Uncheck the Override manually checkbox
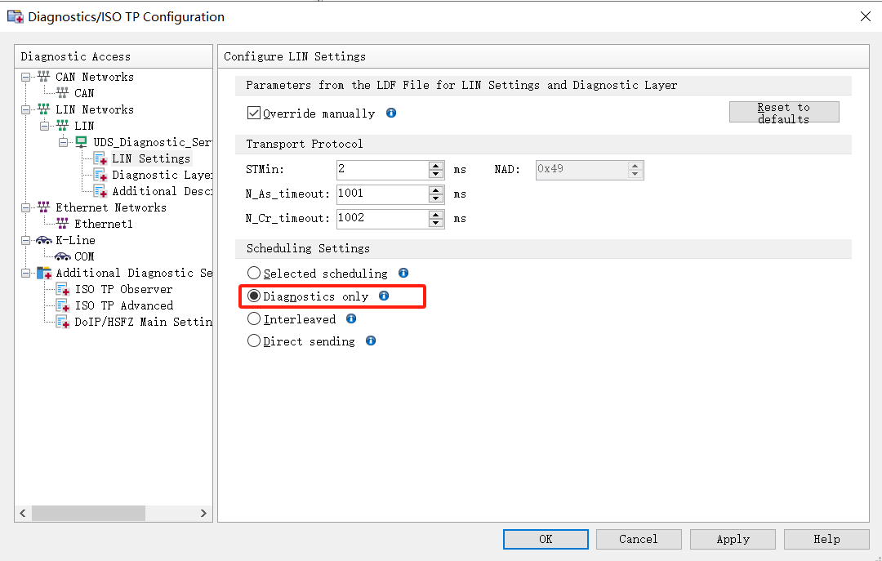The image size is (882, 561). tap(254, 113)
